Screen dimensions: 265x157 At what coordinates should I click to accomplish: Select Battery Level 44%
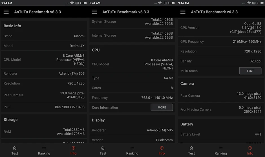pos(258,134)
